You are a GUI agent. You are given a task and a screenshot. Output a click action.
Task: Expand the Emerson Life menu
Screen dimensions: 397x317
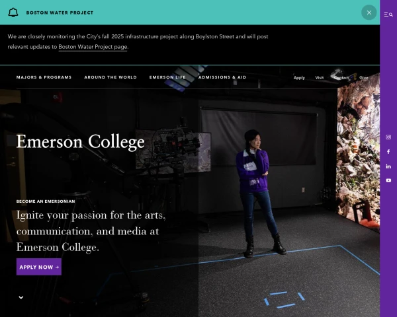click(x=167, y=77)
